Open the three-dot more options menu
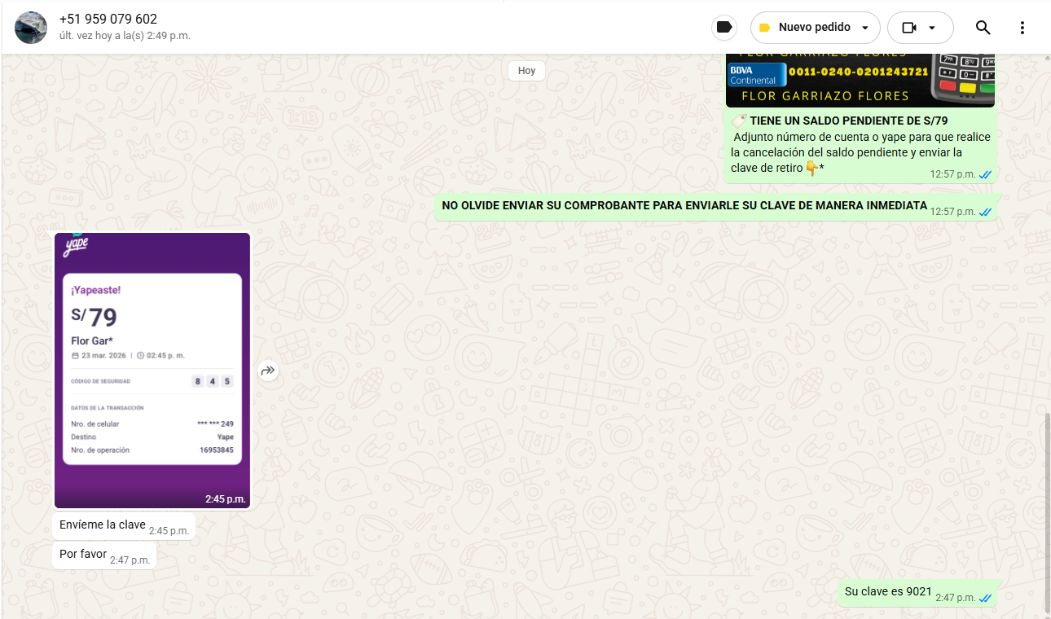Screen dimensions: 1051x619 point(1022,28)
